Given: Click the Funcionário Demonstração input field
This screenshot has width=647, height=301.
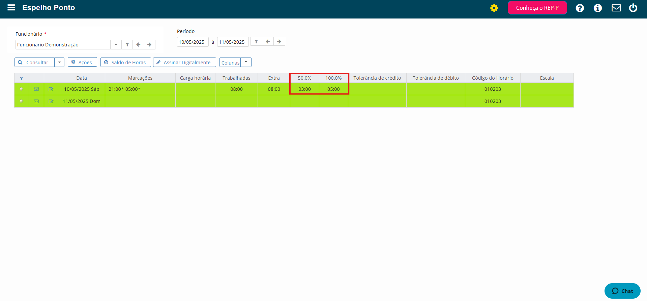Looking at the screenshot, I should tap(63, 44).
